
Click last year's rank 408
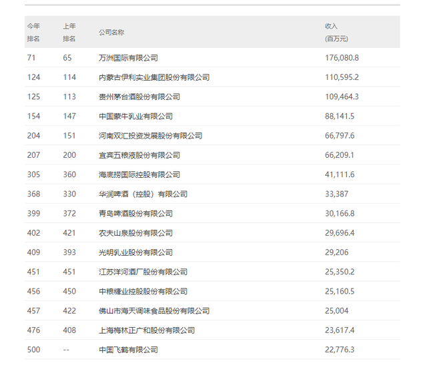(69, 330)
